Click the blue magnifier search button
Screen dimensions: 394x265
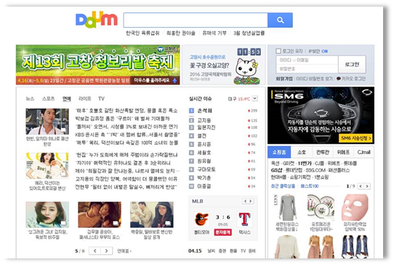tap(280, 20)
